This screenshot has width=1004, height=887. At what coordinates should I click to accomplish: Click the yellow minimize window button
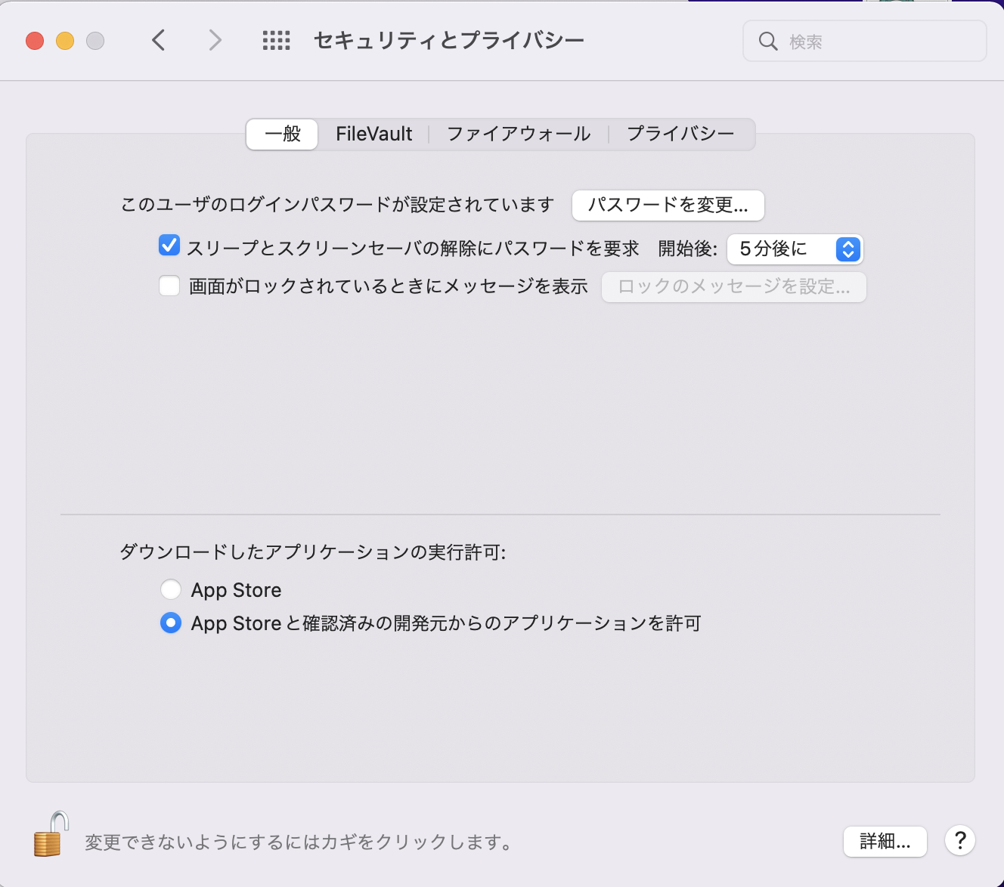click(64, 41)
